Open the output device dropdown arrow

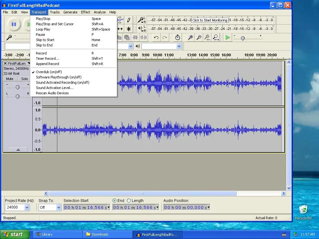pyautogui.click(x=179, y=46)
